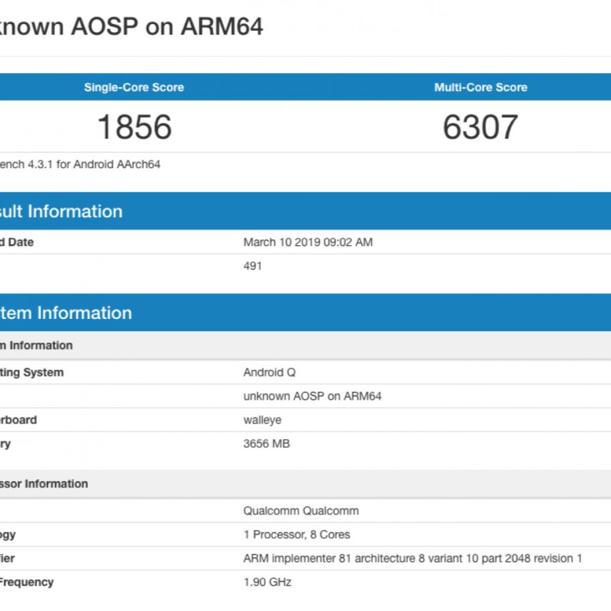Select the base frequency value 1.90 GHz

point(267,582)
